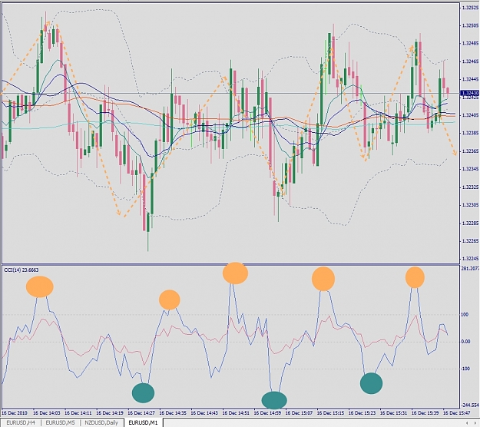Click the 1.32485 price axis label

[x=470, y=44]
